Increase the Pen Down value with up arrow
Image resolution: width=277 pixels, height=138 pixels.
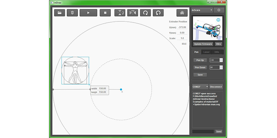click(x=221, y=66)
